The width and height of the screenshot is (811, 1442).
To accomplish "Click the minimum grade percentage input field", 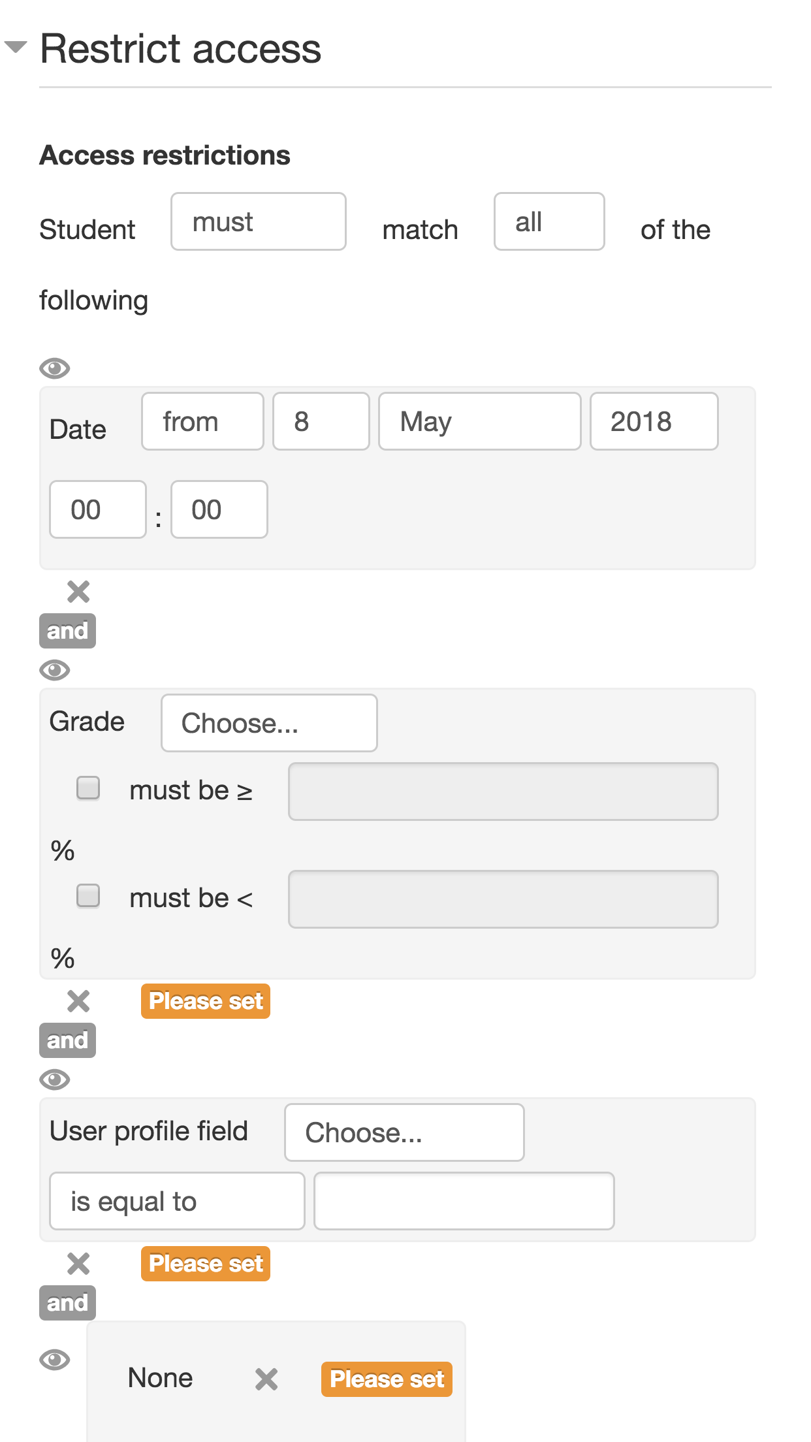I will (503, 792).
